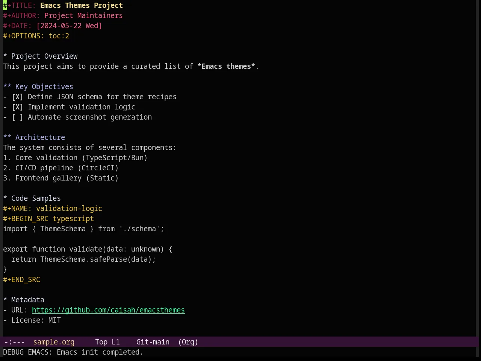The image size is (481, 361).
Task: Click the '#+DATE:' keyword
Action: tap(17, 26)
